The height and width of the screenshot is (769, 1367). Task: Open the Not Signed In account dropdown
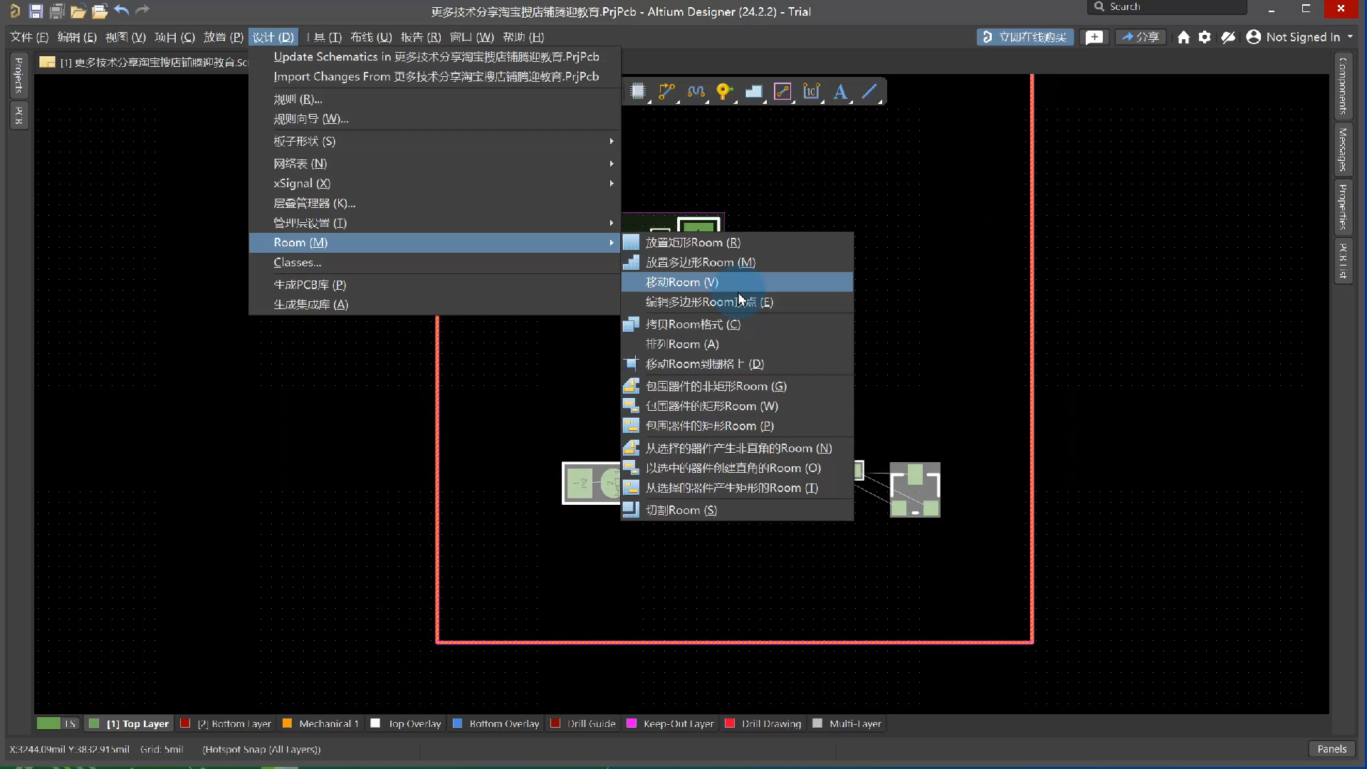point(1302,37)
